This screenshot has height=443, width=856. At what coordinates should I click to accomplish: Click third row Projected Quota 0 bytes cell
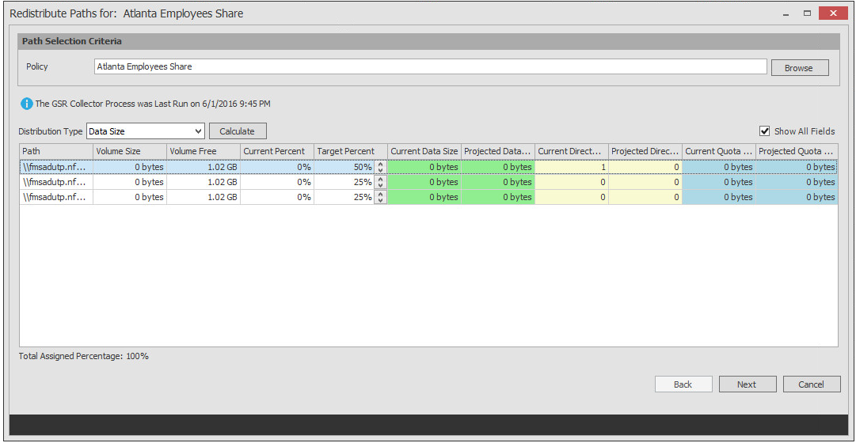[x=797, y=197]
